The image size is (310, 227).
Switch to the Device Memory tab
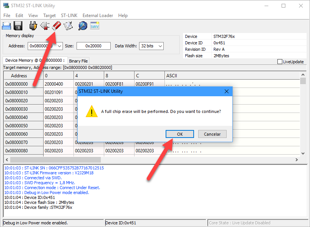tap(35, 60)
